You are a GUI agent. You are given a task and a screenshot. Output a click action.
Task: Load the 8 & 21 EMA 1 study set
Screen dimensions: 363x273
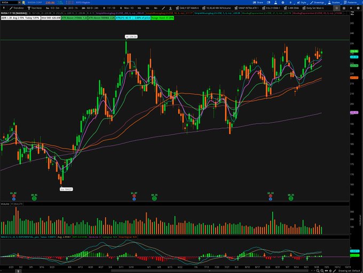(x=271, y=8)
